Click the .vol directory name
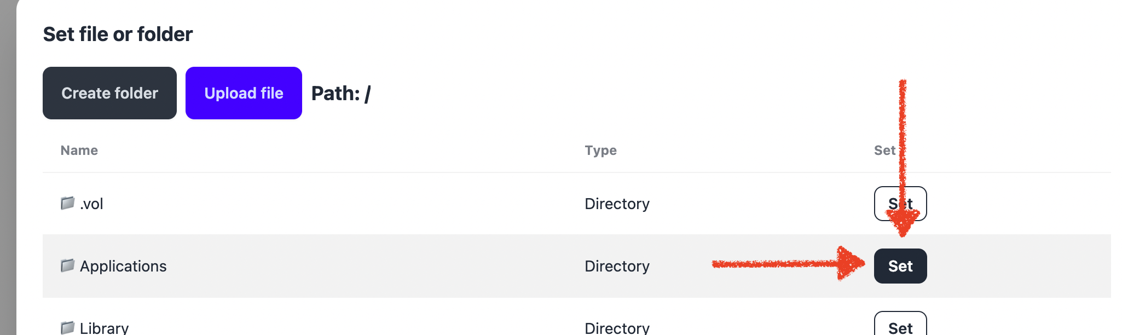 pyautogui.click(x=91, y=203)
